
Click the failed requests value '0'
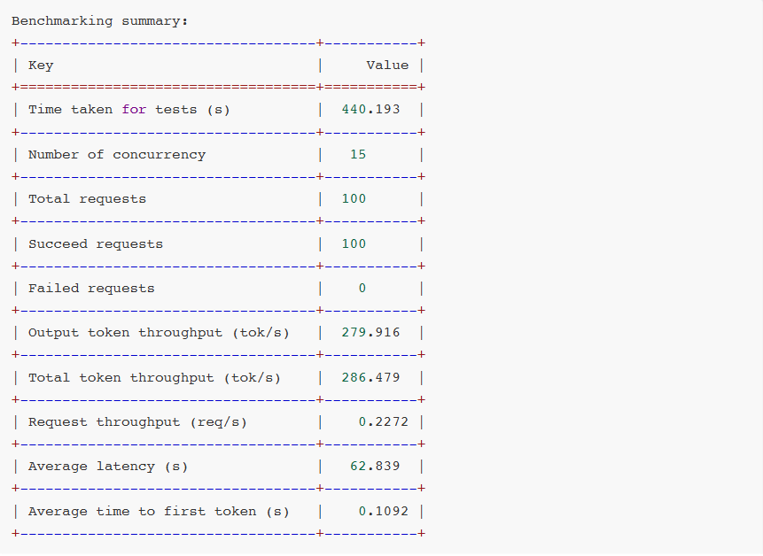pos(362,288)
